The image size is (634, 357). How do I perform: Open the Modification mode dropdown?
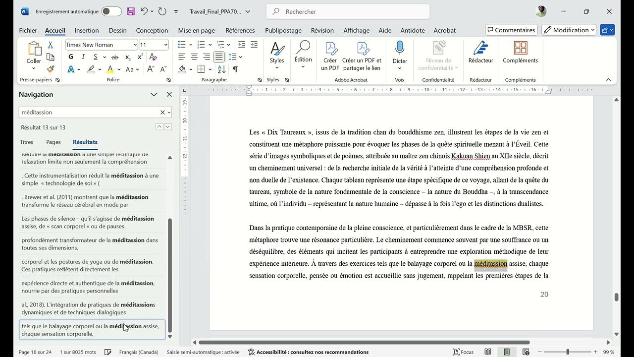click(569, 30)
